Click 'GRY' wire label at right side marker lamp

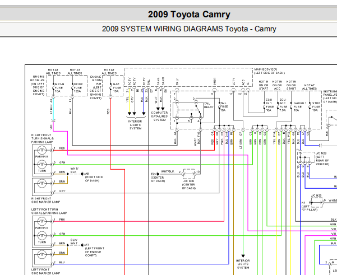[62, 191]
